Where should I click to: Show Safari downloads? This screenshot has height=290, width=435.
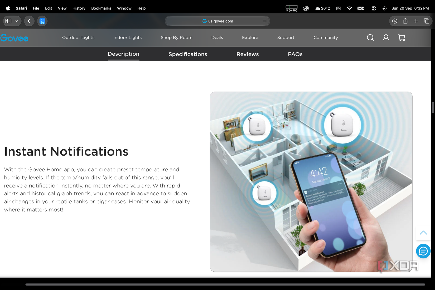(395, 21)
